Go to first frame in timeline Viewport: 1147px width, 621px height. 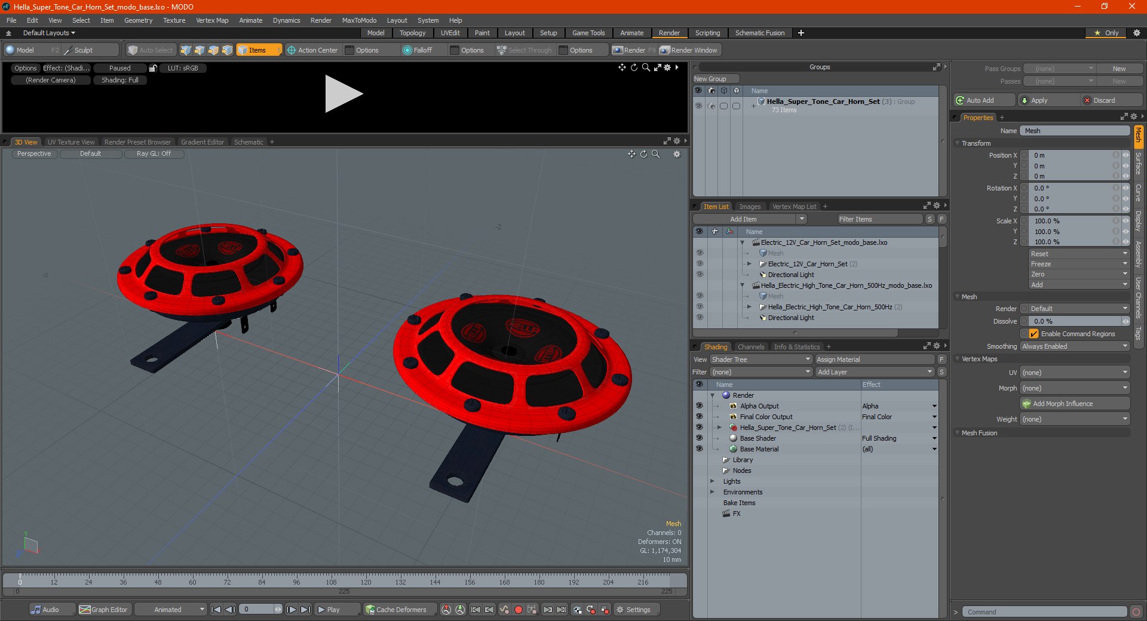tap(216, 610)
